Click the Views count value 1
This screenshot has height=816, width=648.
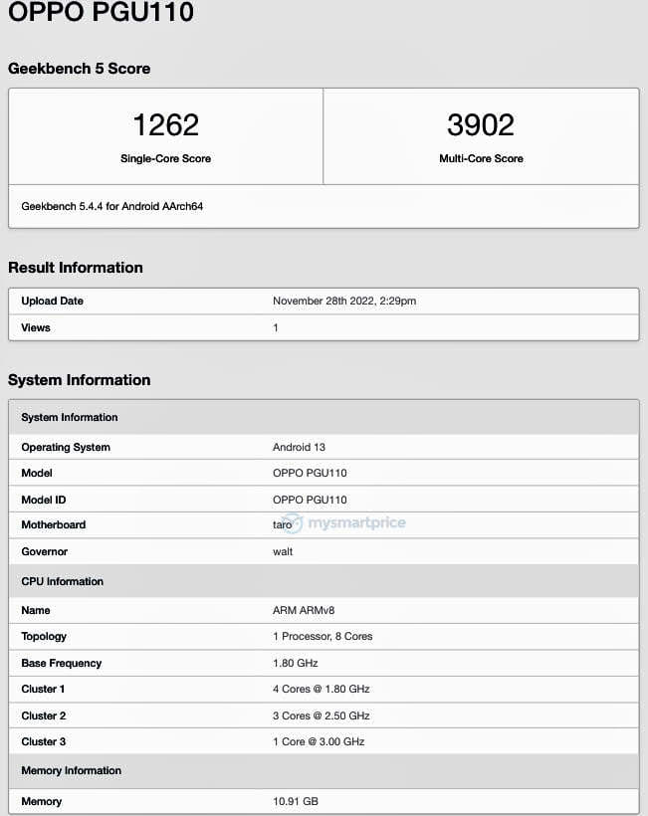[276, 327]
